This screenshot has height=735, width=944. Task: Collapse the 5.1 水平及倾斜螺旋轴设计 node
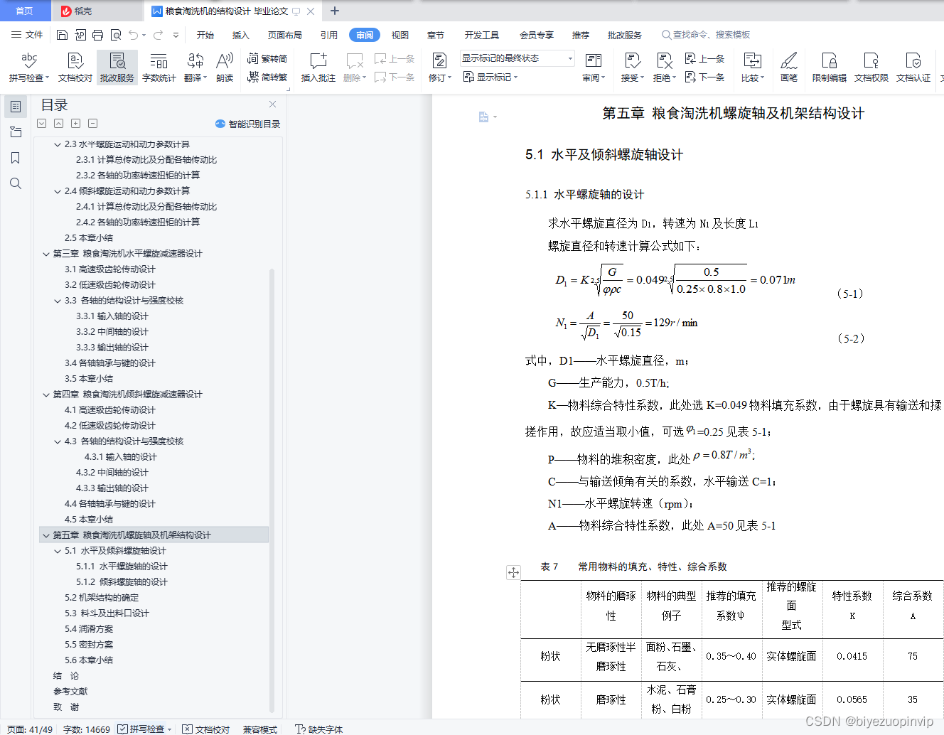click(58, 551)
